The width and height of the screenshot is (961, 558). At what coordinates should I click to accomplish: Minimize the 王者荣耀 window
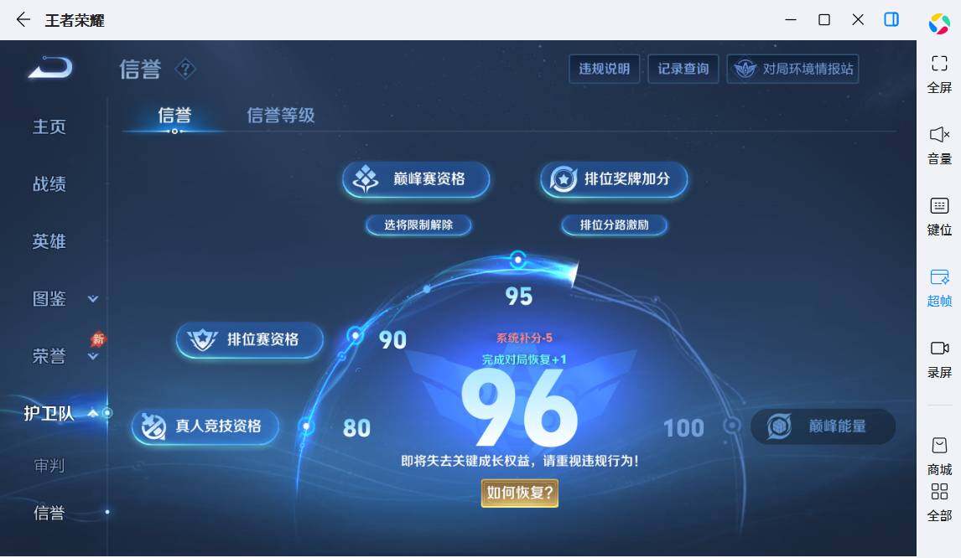791,19
